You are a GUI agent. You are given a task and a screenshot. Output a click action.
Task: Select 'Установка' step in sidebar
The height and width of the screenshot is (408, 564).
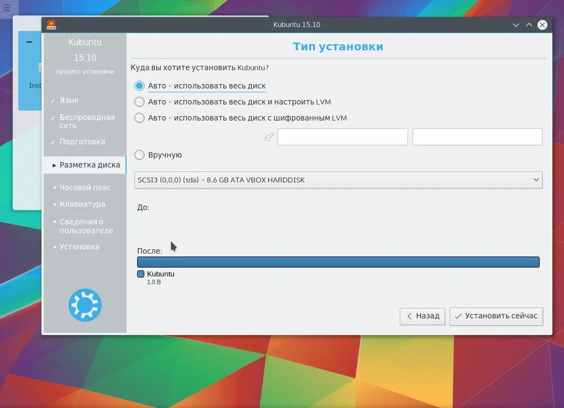[x=79, y=247]
